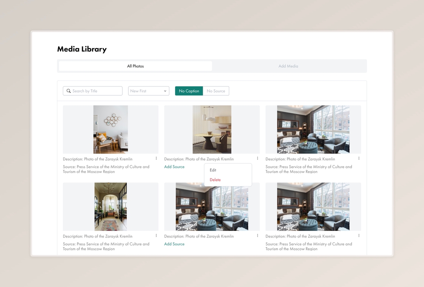Open the bottom-middle living room thumbnail
424x287 pixels.
[x=212, y=207]
